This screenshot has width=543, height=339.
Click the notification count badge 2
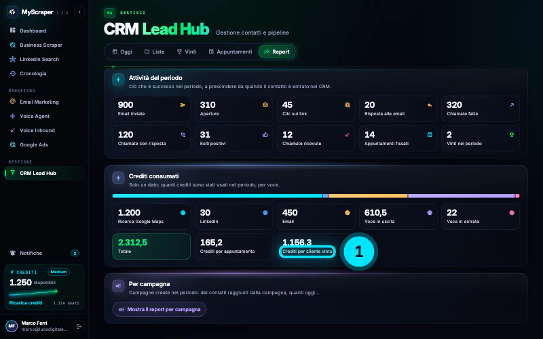coord(75,253)
